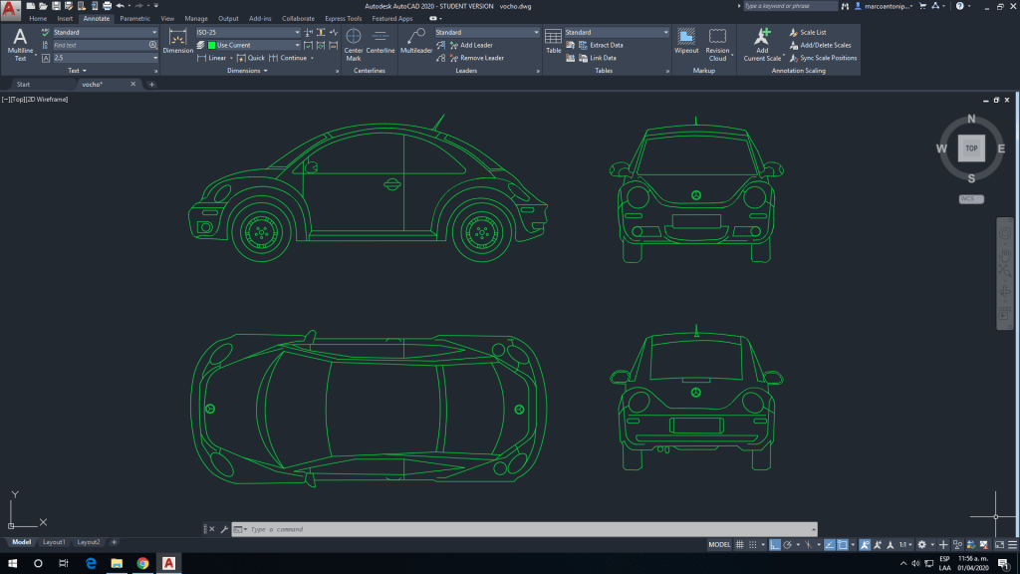The width and height of the screenshot is (1020, 574).
Task: Toggle Ortho mode in status bar
Action: [774, 545]
